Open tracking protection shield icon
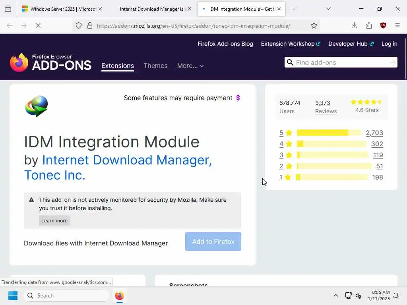This screenshot has height=305, width=407. point(79,25)
